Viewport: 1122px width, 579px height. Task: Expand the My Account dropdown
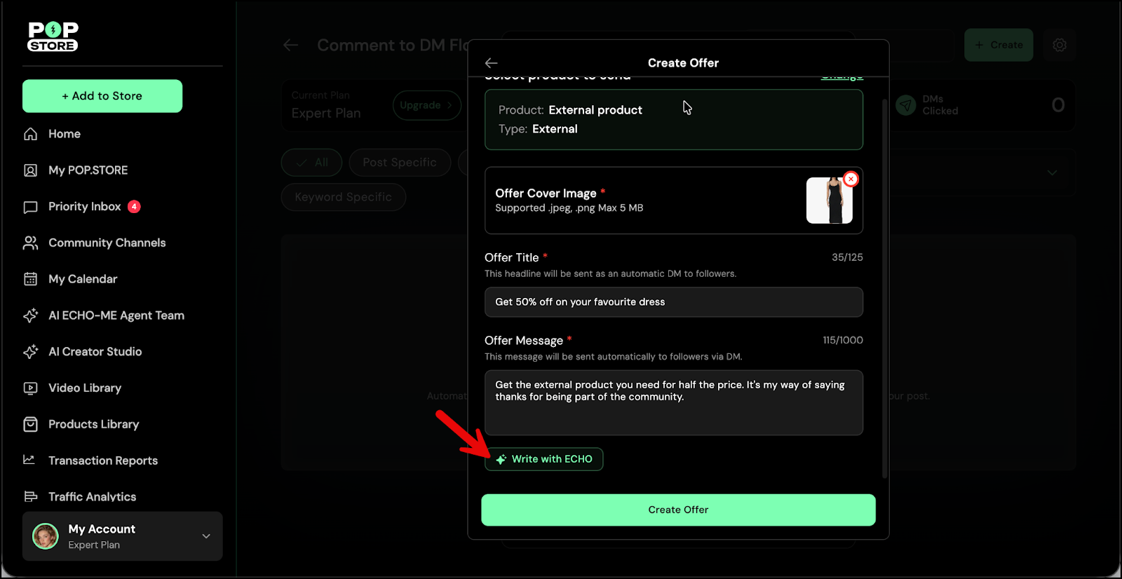tap(206, 536)
